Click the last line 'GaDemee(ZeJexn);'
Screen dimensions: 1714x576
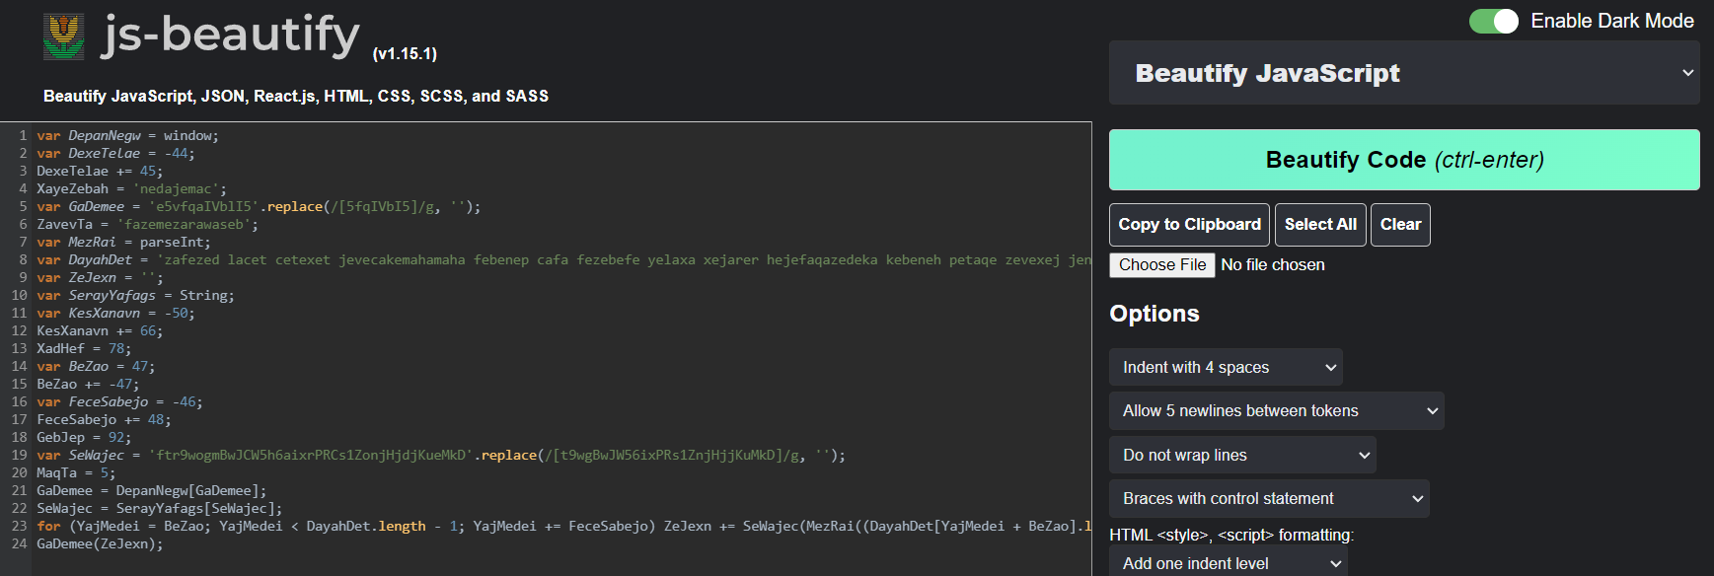tap(100, 543)
